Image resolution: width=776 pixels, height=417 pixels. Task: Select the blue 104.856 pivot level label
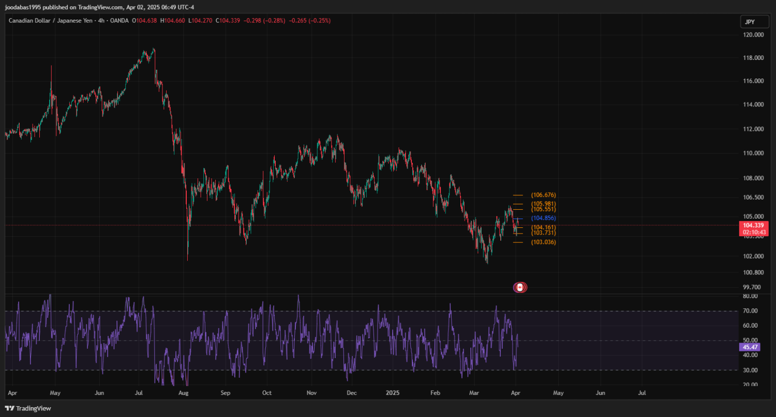(x=543, y=218)
